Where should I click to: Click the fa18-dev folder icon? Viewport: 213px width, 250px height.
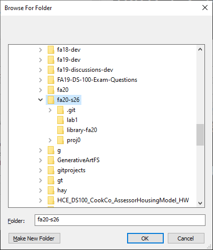[51, 50]
